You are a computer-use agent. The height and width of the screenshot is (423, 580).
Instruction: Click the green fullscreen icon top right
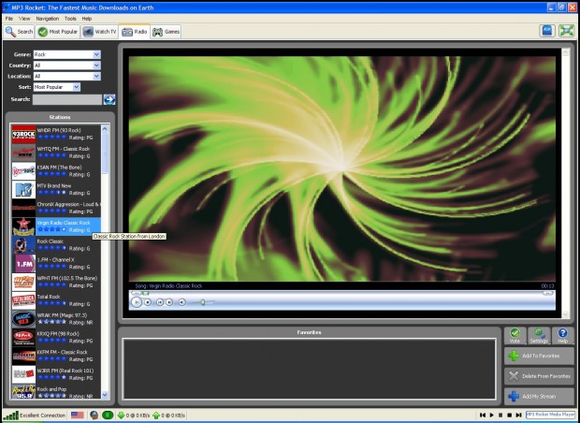pyautogui.click(x=566, y=31)
